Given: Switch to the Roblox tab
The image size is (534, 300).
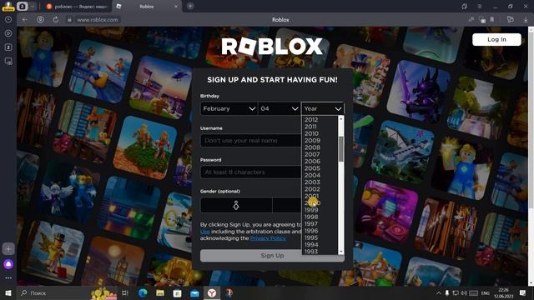Looking at the screenshot, I should [147, 7].
